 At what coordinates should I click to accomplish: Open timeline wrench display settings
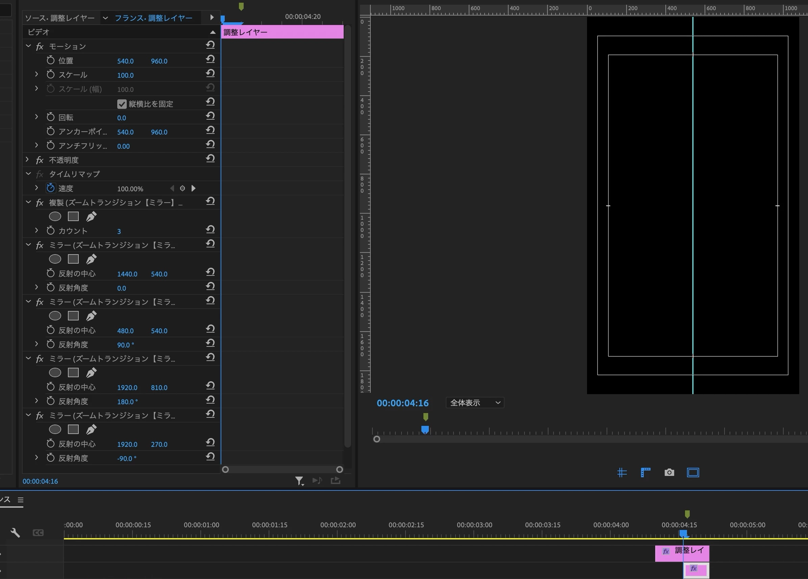click(15, 533)
